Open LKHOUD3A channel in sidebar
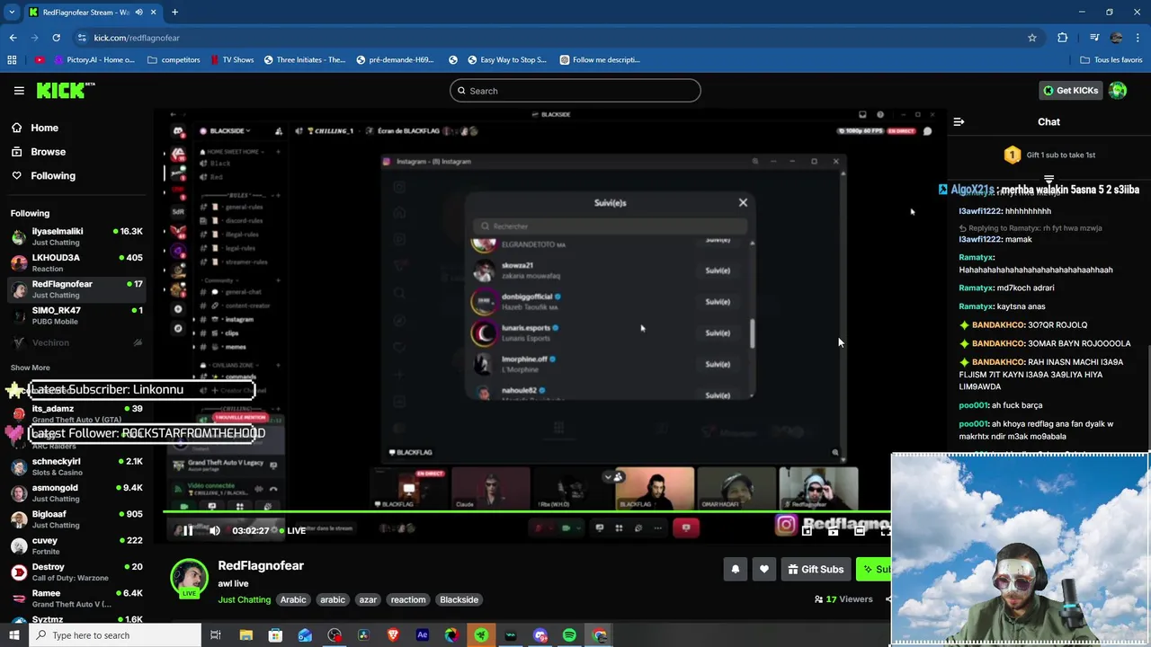Viewport: 1151px width, 647px height. click(x=76, y=262)
